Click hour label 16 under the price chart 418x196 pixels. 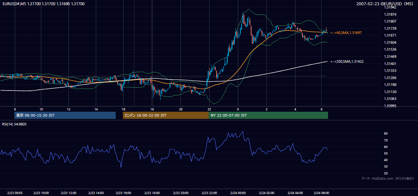tap(124, 109)
